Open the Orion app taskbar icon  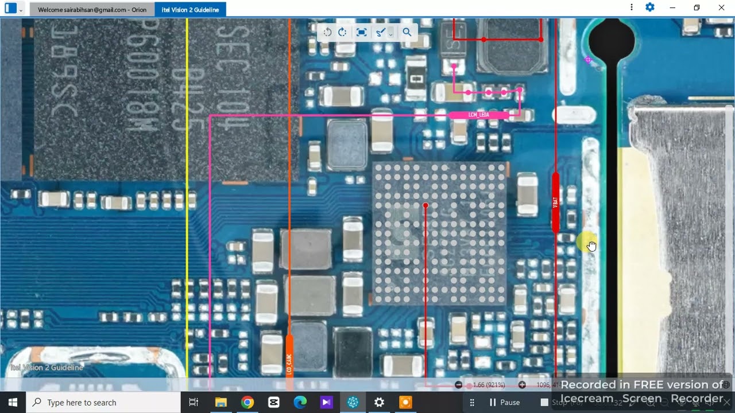coord(353,403)
